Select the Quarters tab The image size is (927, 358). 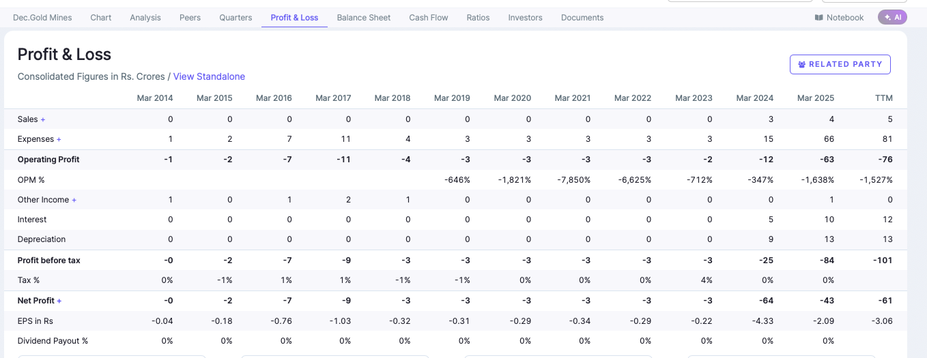[x=236, y=18]
